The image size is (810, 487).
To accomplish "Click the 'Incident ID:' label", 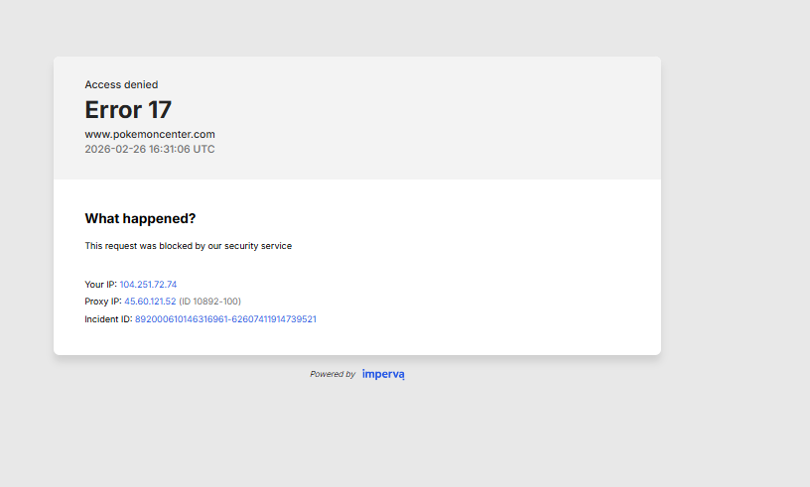I will [x=108, y=319].
